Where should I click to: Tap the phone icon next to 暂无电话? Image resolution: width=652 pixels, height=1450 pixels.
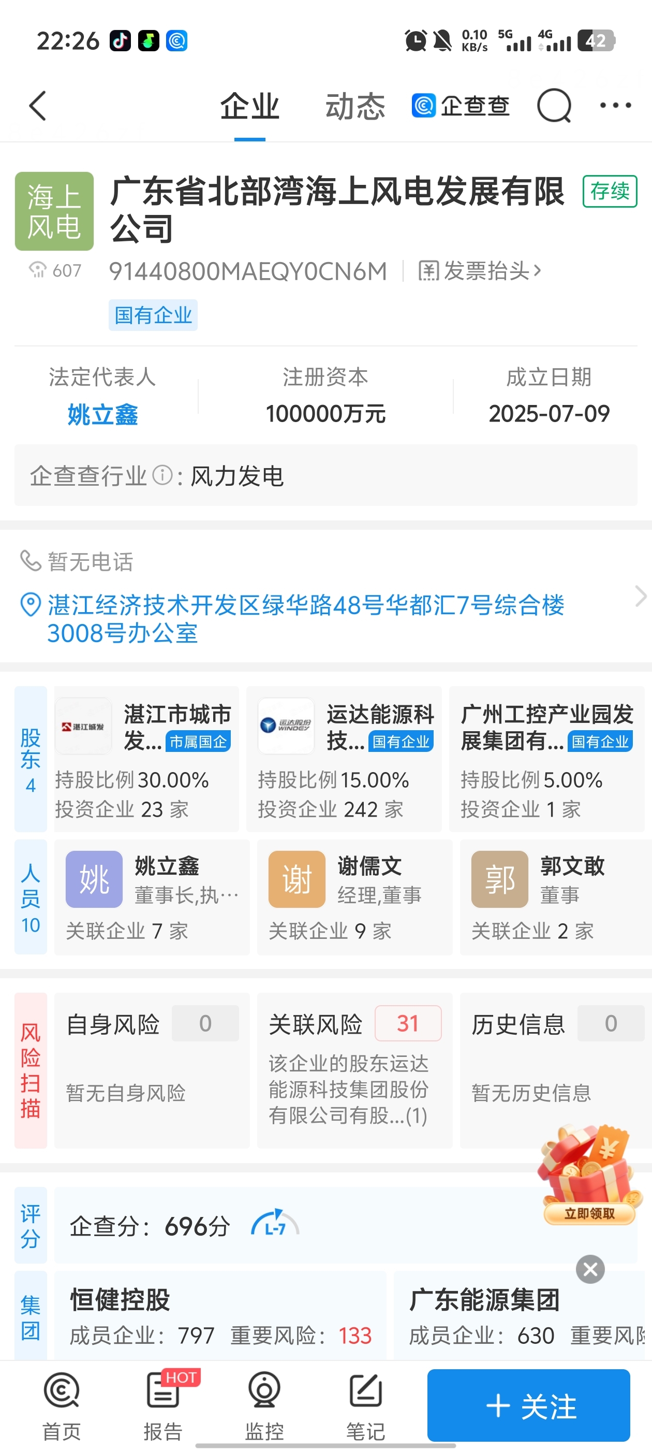(x=31, y=561)
